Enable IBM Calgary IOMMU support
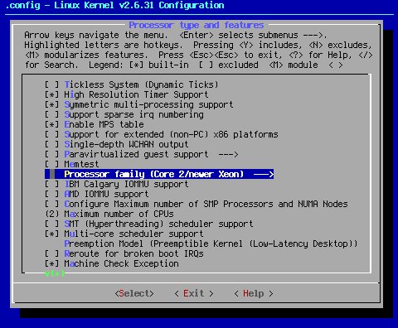 [x=52, y=184]
